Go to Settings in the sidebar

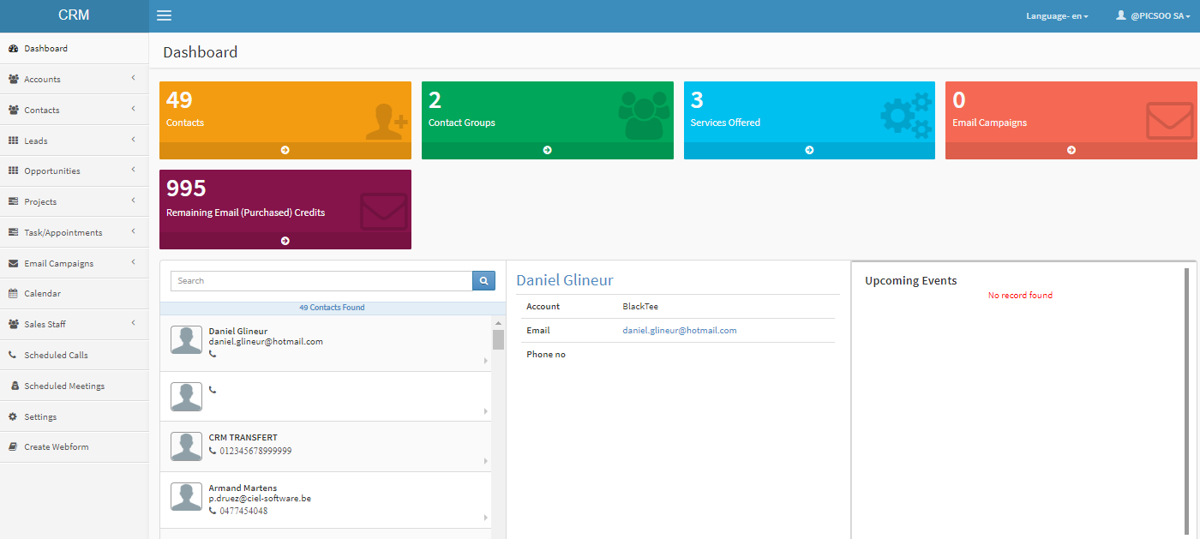pos(75,416)
